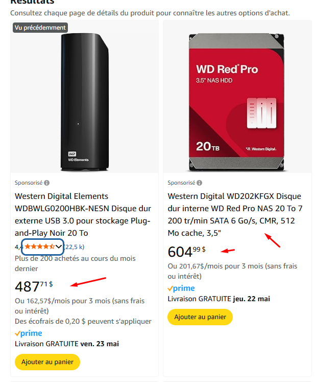Click the 487,71 $ price
The width and height of the screenshot is (315, 382).
point(34,286)
